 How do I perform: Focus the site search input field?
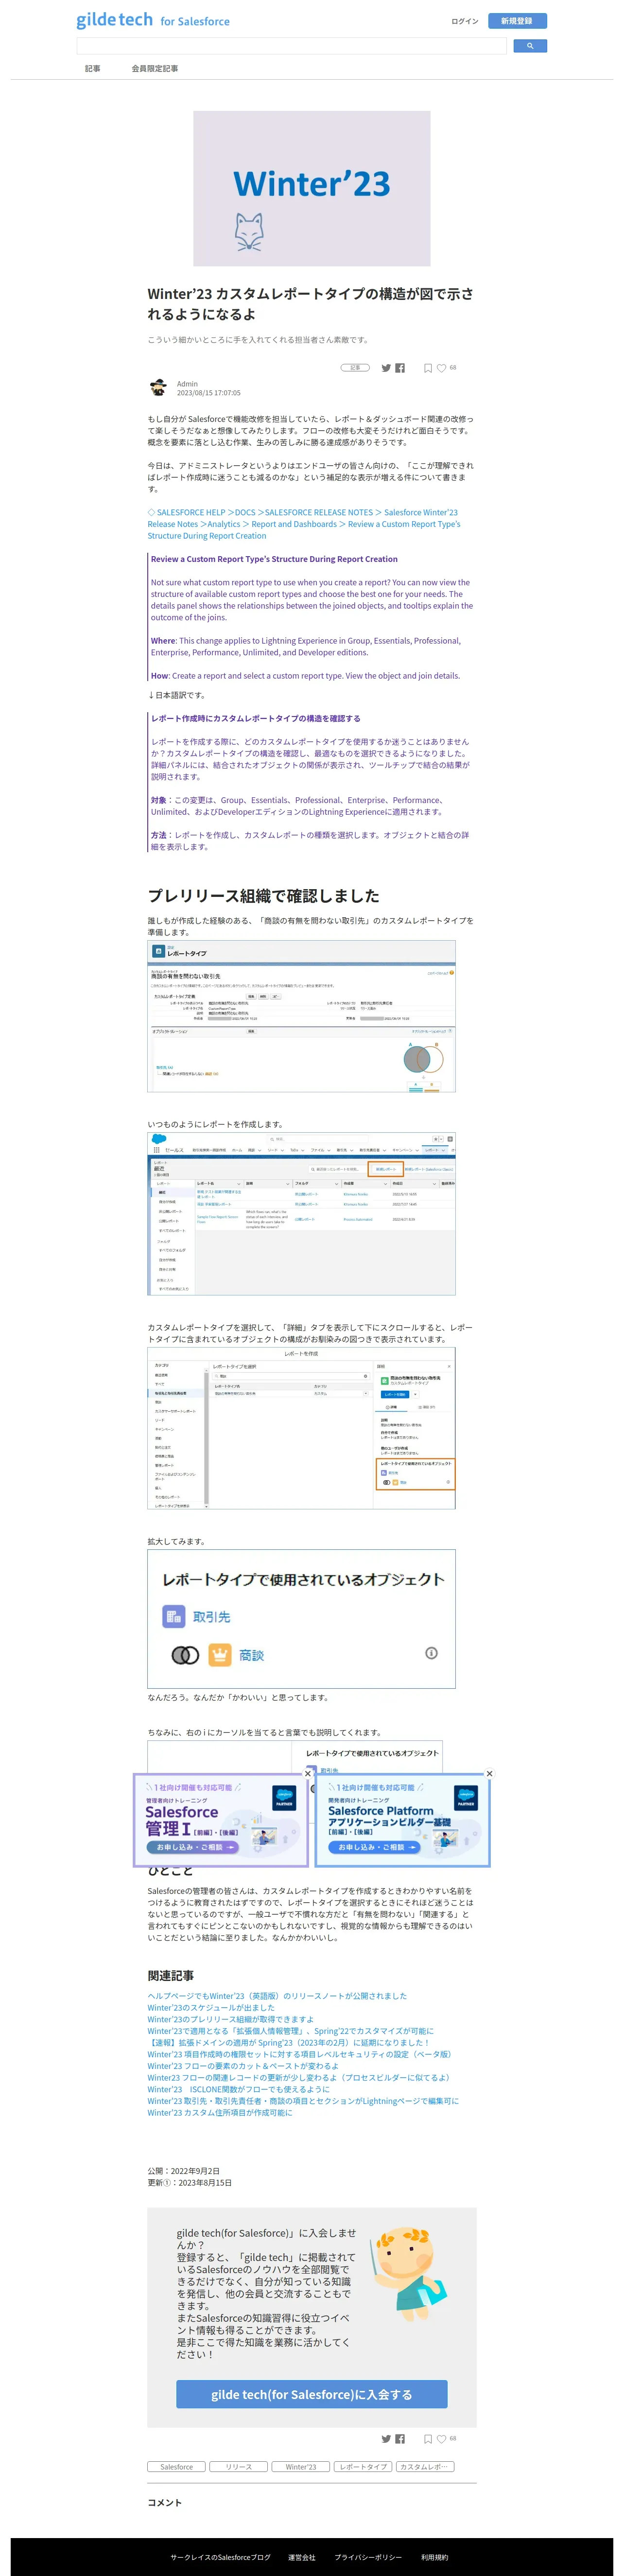[x=292, y=46]
